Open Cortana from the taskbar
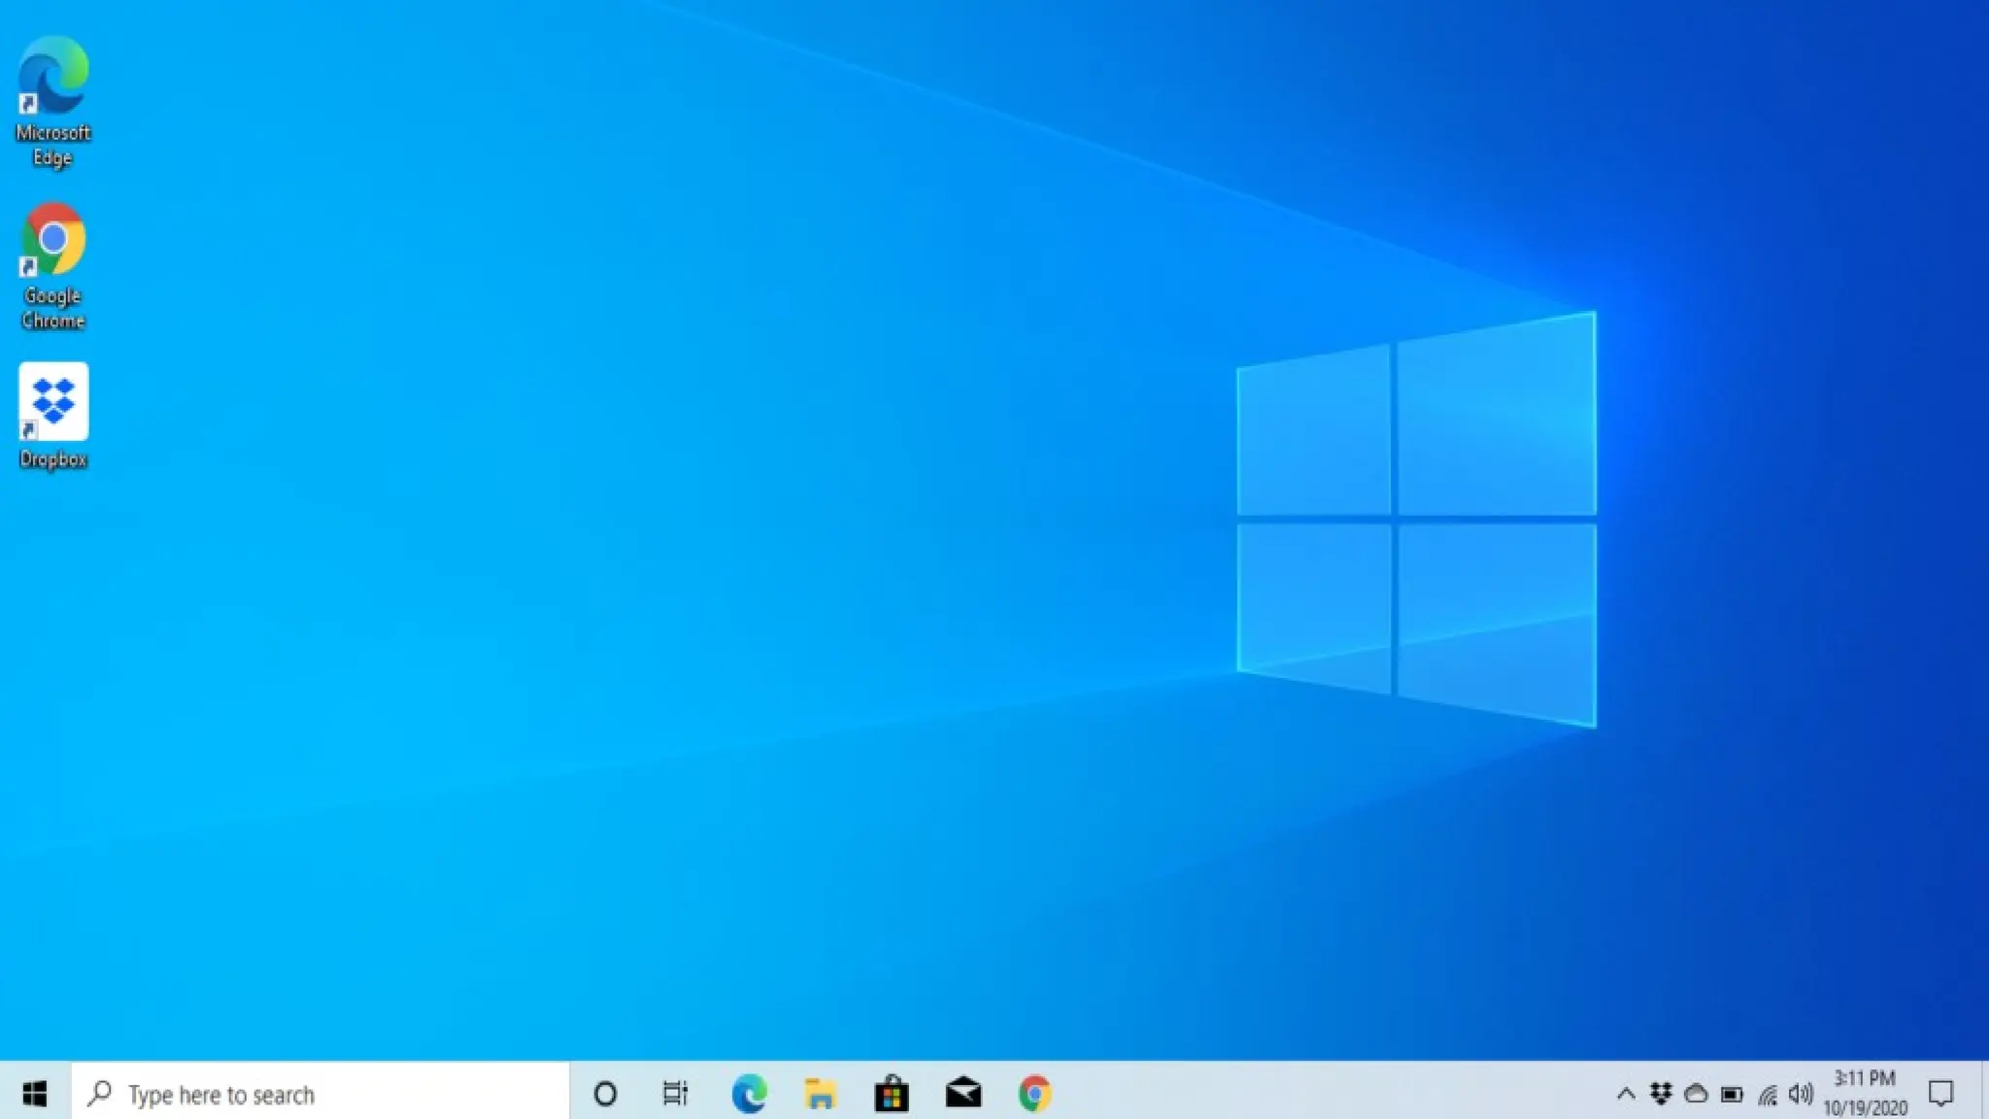The image size is (1989, 1119). pos(605,1094)
